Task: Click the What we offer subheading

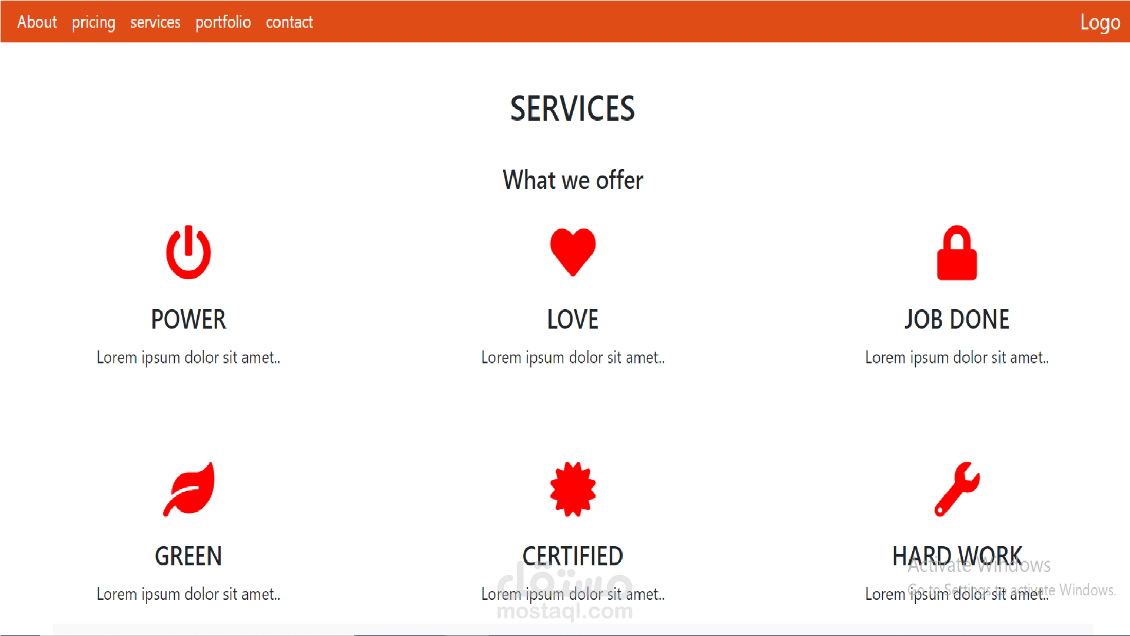Action: point(573,180)
